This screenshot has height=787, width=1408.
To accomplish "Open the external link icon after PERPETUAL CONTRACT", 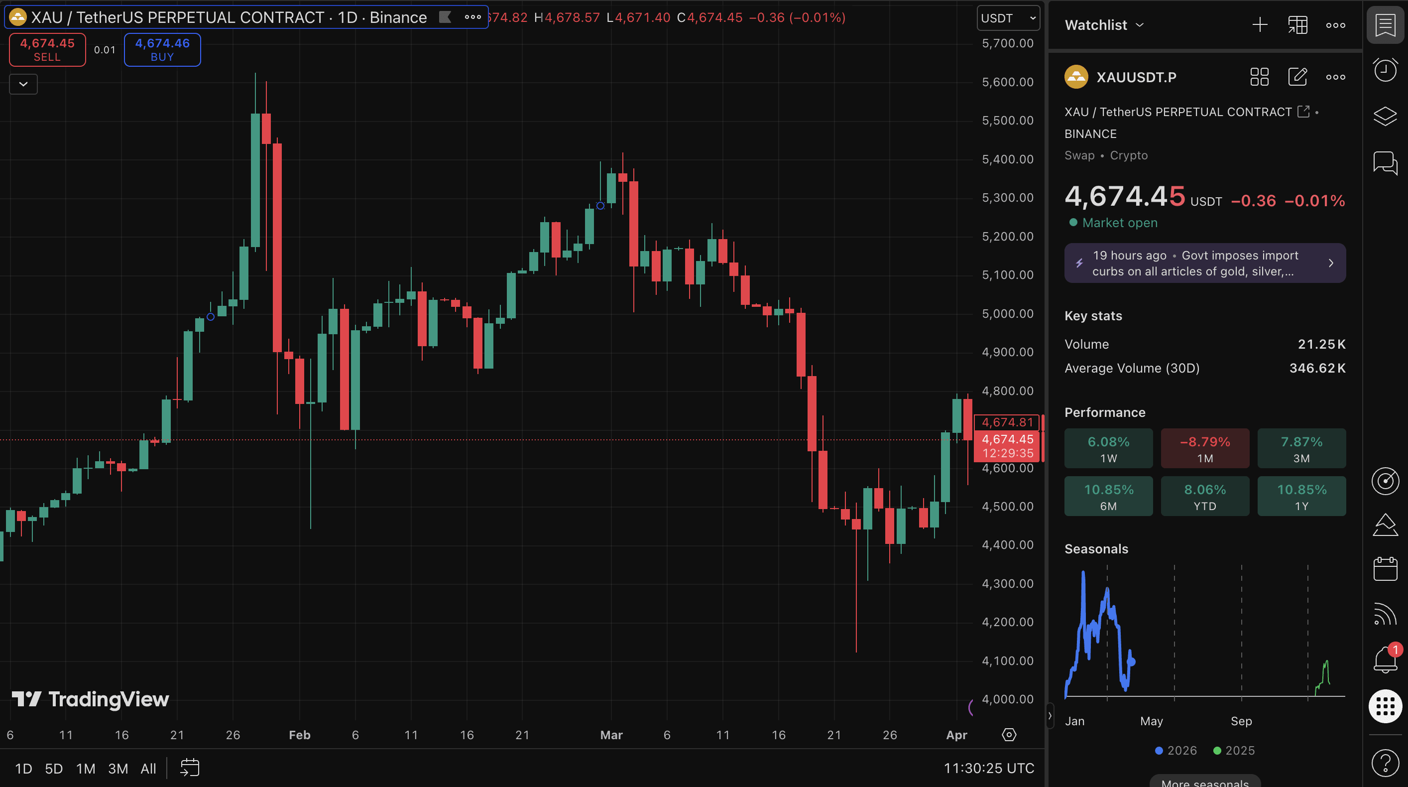I will [1303, 112].
